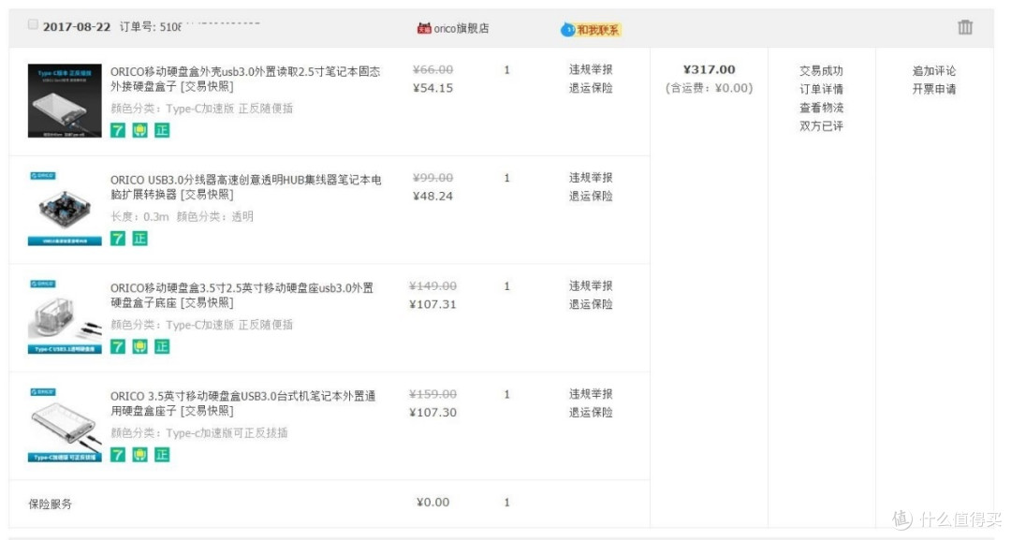This screenshot has width=1011, height=540.
Task: Click 退运保险 for the ¥54.15 item
Action: click(591, 88)
